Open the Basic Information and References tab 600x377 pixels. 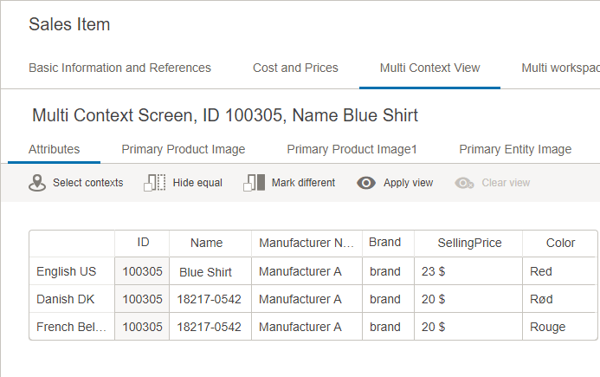tap(119, 68)
